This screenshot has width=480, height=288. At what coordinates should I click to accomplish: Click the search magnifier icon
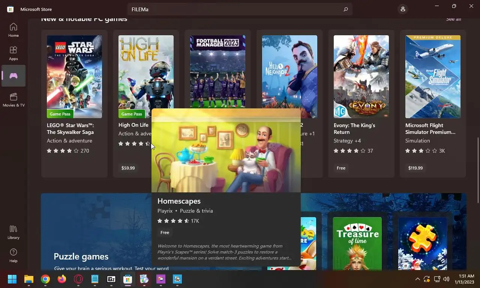(346, 9)
